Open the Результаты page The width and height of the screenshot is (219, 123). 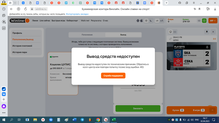pos(96,21)
